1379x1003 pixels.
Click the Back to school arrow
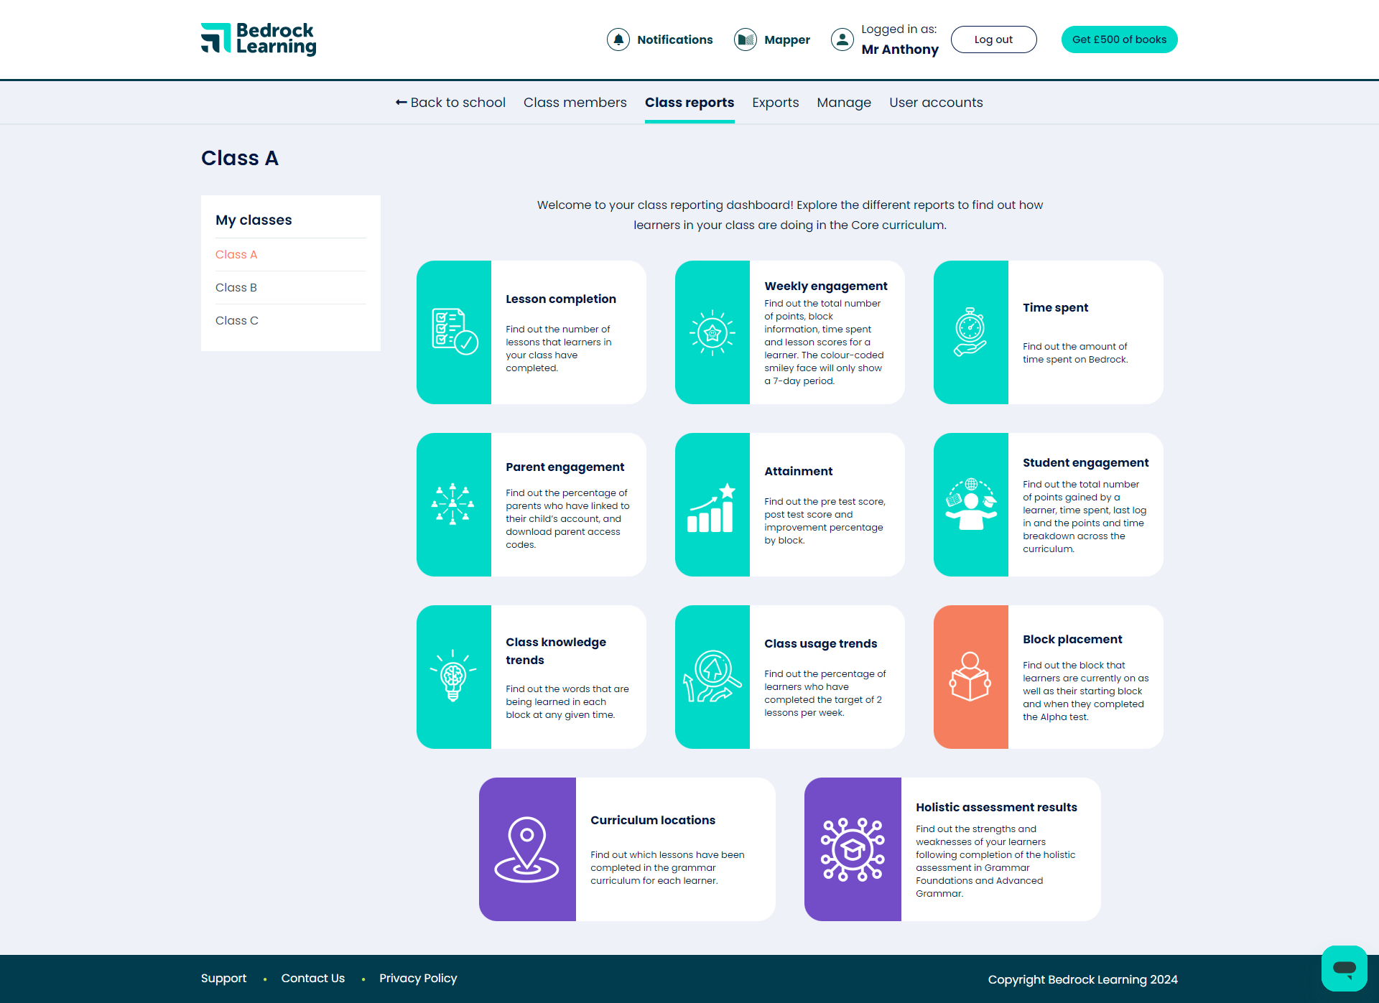point(401,103)
